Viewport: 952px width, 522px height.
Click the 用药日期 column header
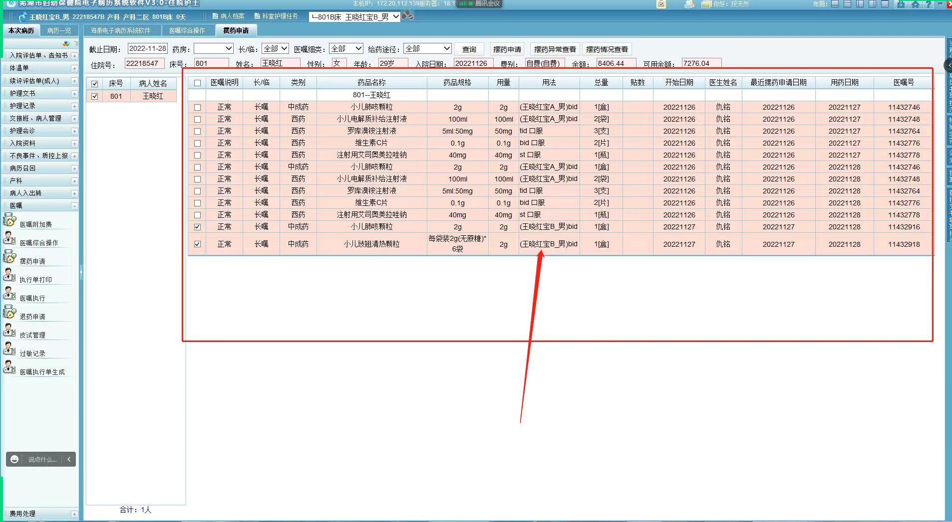tap(844, 83)
